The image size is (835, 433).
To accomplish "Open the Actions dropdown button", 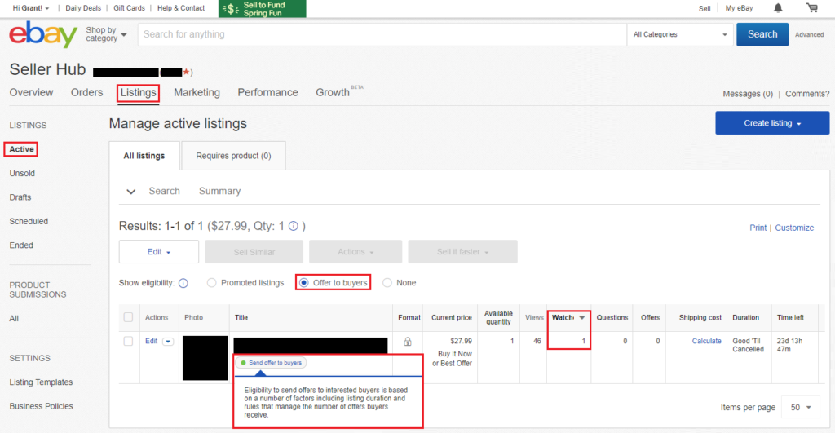I will pyautogui.click(x=356, y=251).
